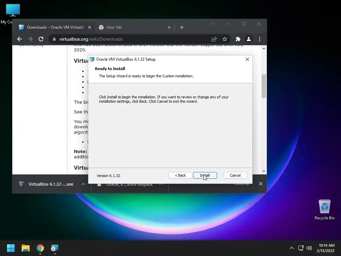The image size is (341, 256).
Task: Go back in Chrome browser
Action: (20, 39)
